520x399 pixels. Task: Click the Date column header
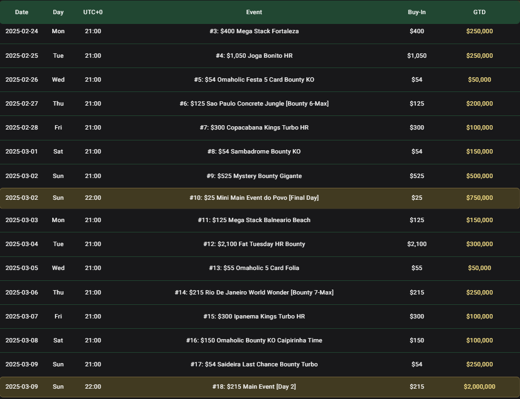pyautogui.click(x=22, y=12)
